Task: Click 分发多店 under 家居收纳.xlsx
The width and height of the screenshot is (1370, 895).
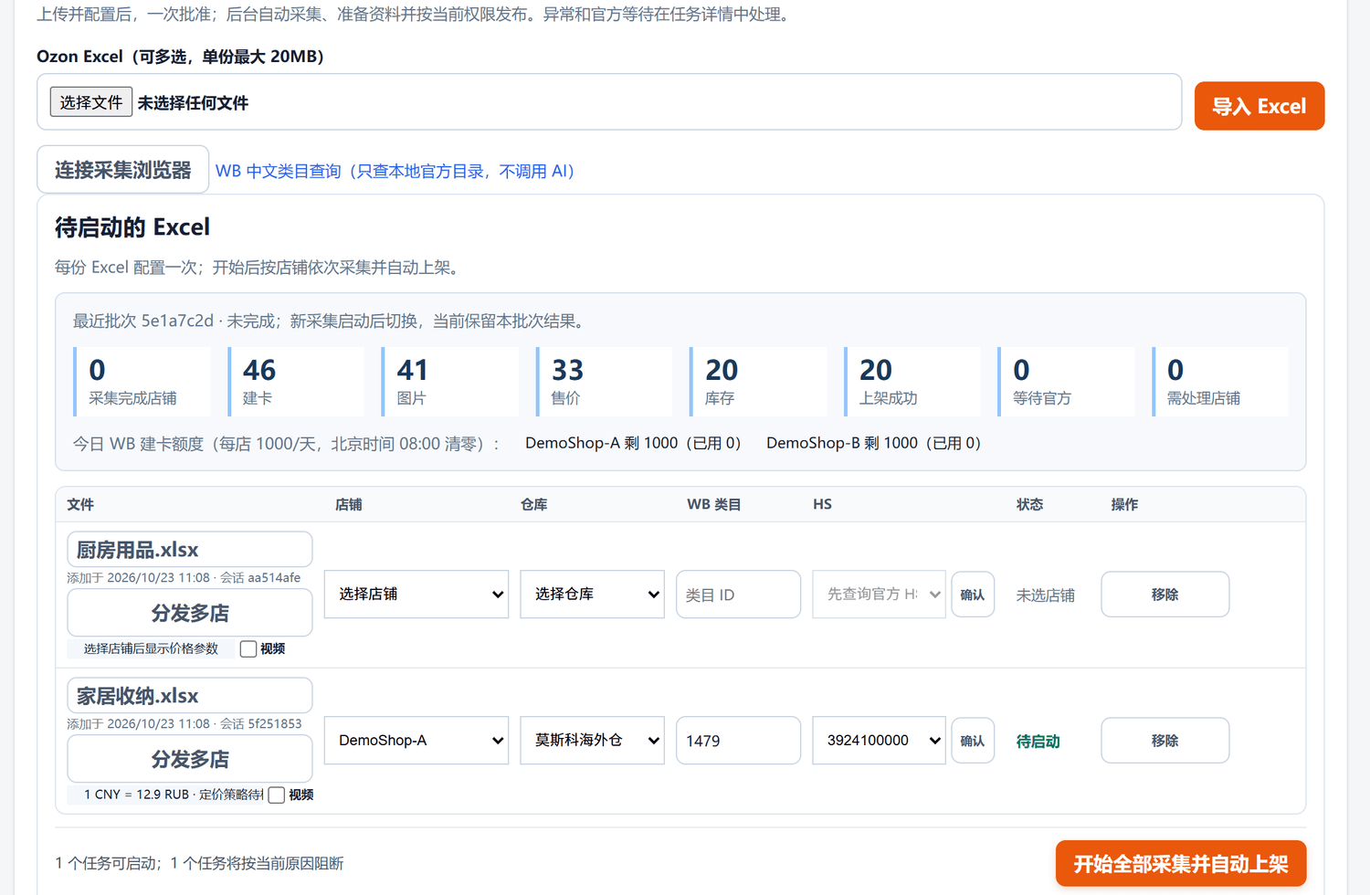Action: tap(190, 759)
